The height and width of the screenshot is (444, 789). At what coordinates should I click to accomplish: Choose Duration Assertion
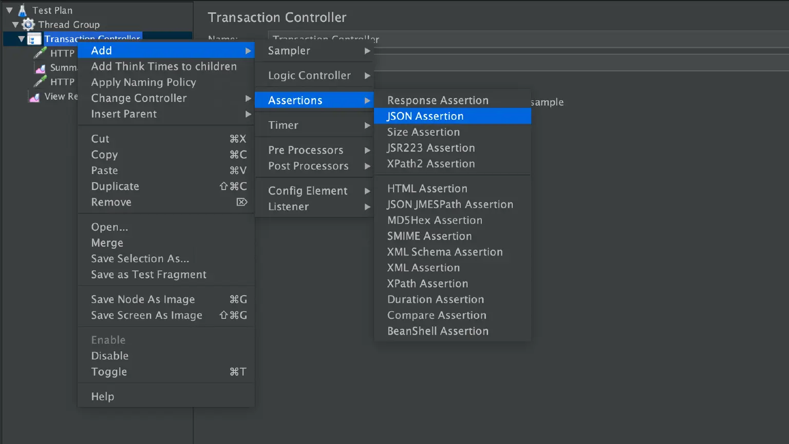click(x=435, y=299)
